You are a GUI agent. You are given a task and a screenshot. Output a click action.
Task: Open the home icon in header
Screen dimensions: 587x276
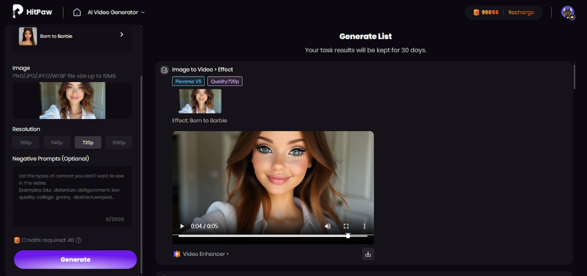click(x=77, y=12)
